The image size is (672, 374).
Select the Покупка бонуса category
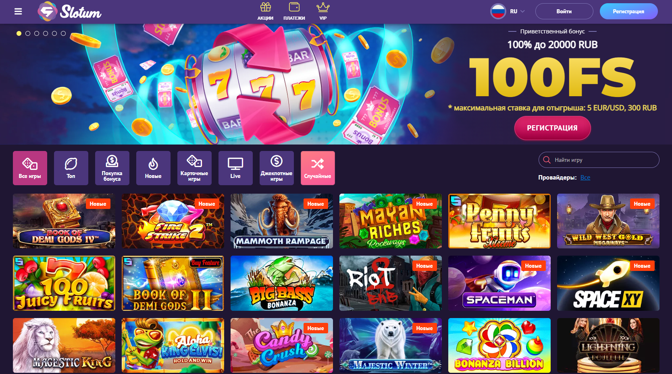tap(112, 168)
